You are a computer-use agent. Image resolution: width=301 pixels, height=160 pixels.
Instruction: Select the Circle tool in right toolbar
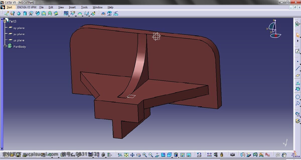coord(298,97)
